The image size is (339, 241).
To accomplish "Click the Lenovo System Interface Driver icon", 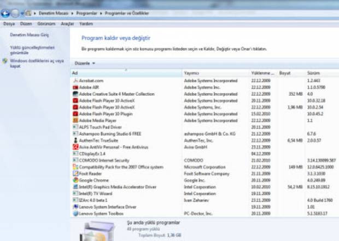I will (75, 207).
